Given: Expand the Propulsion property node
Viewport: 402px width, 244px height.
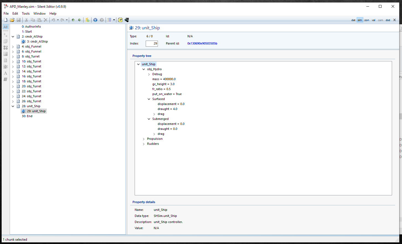Looking at the screenshot, I should point(144,139).
